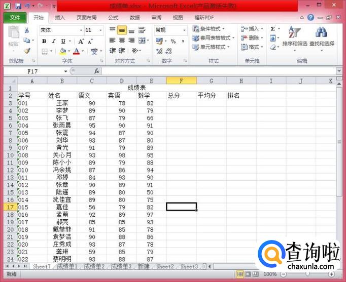Switch to 数据 Data tab
The image size is (346, 282).
(x=134, y=18)
